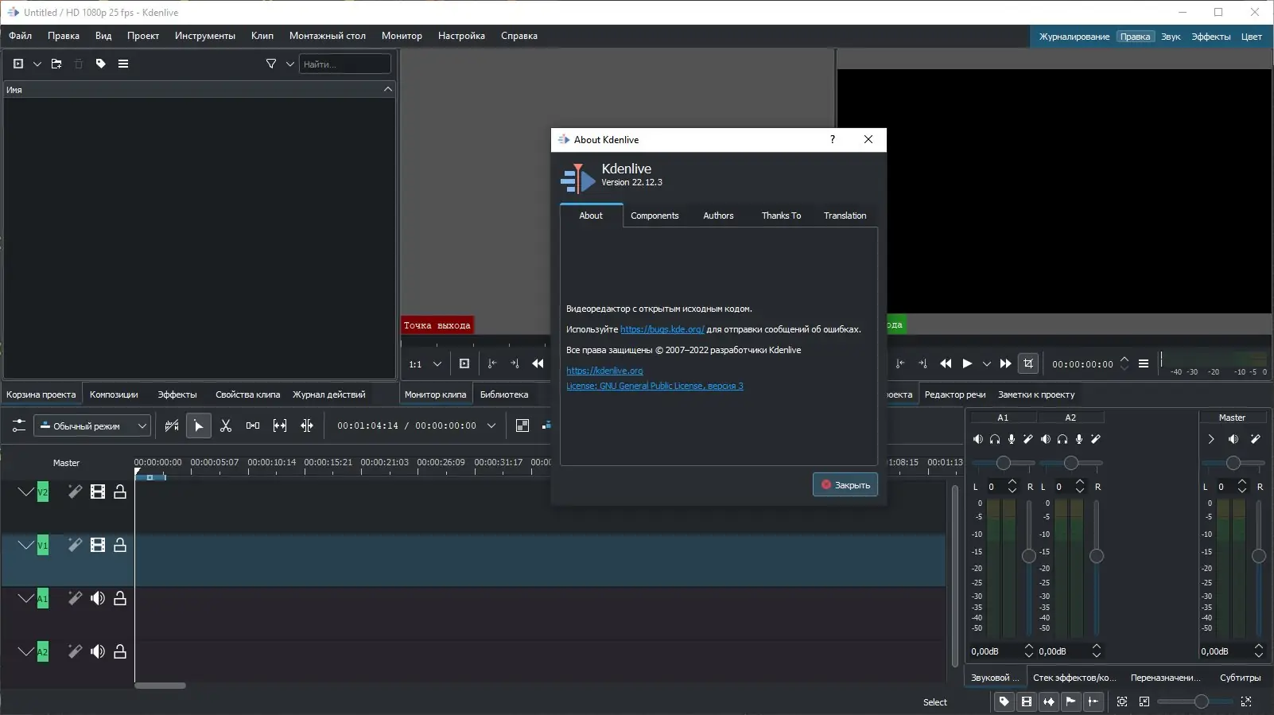Open the https://kdenlive.org link
1274x715 pixels.
click(604, 371)
